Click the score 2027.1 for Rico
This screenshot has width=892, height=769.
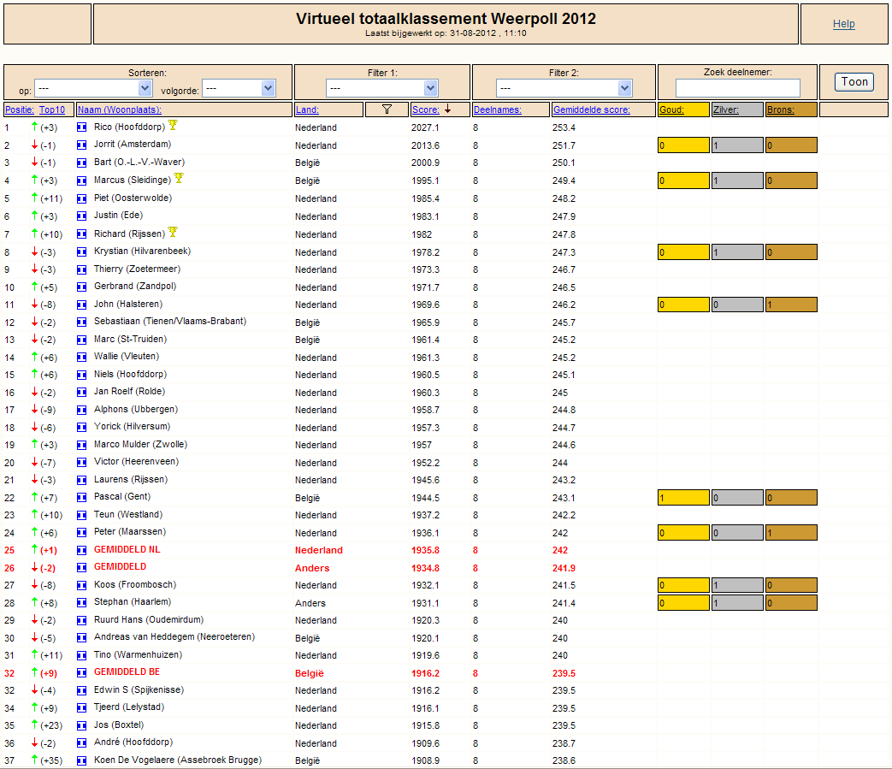[x=425, y=128]
